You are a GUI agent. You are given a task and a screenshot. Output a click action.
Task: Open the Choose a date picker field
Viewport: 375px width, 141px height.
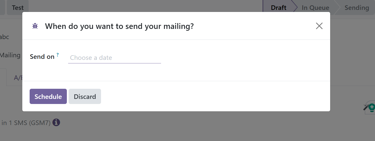tap(114, 58)
